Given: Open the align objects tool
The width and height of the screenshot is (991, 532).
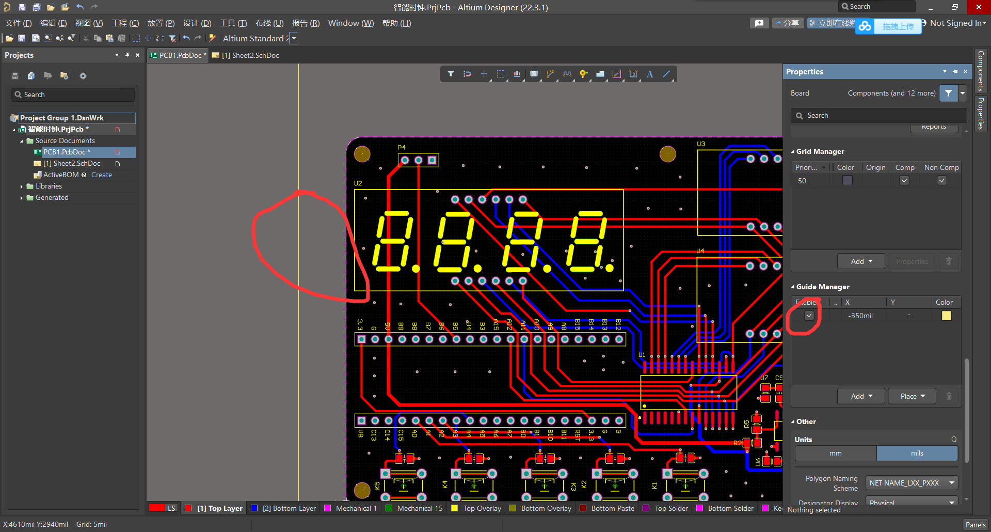Looking at the screenshot, I should pyautogui.click(x=517, y=74).
